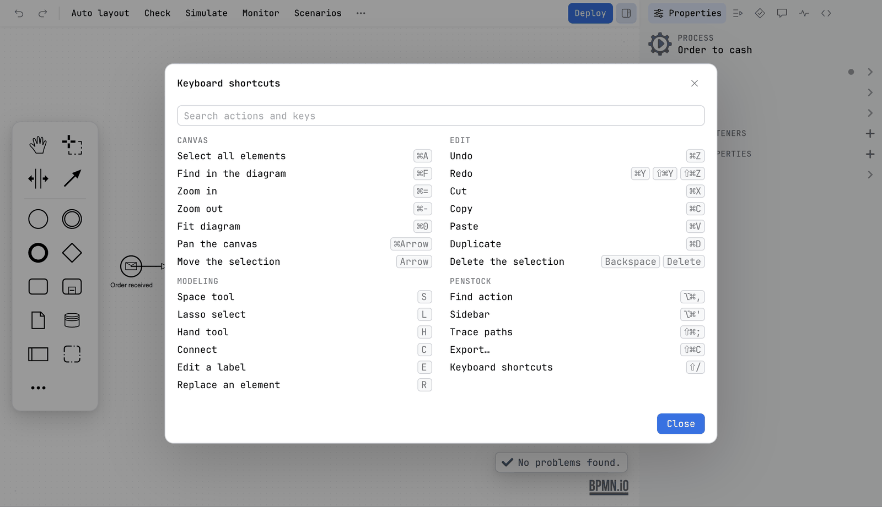Click the 'Fit diagram' shortcut label
This screenshot has width=882, height=507.
208,226
